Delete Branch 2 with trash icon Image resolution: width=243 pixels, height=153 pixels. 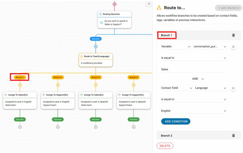[233, 136]
